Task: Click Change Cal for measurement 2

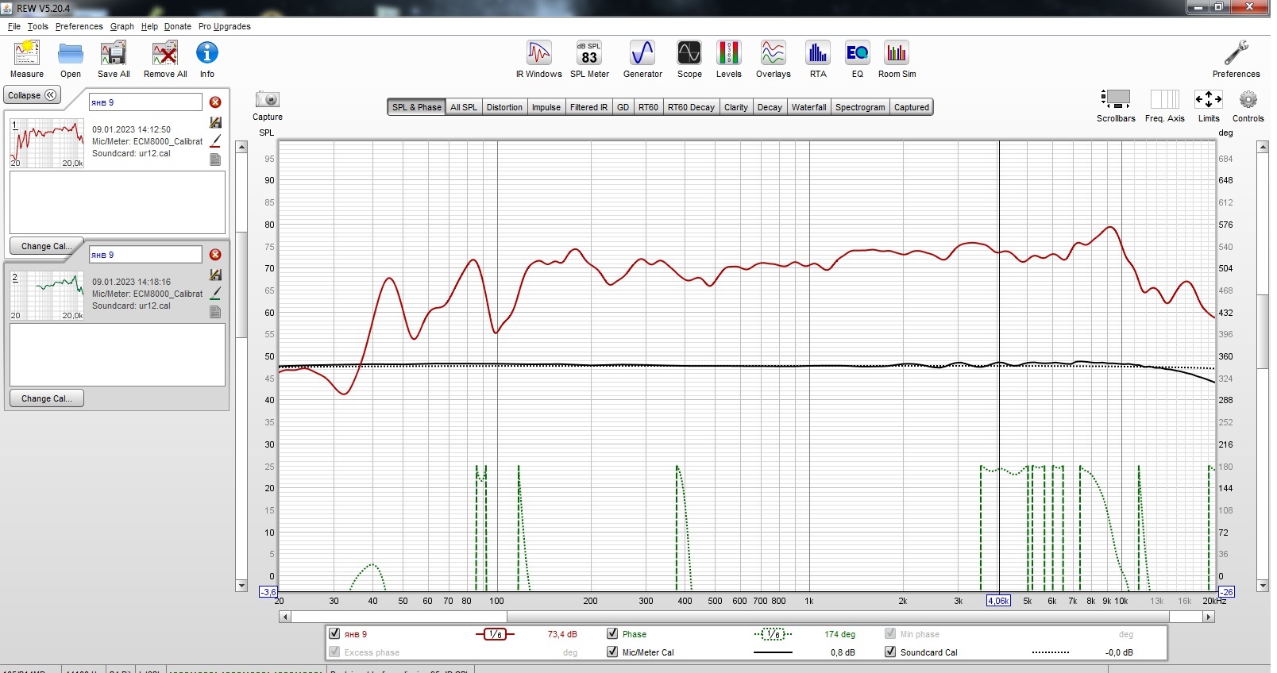Action: click(x=46, y=398)
